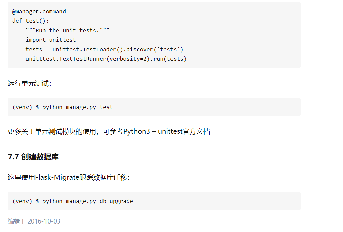Click the (venv) prompt of test command
Viewport: 343px width, 232px height.
22,107
